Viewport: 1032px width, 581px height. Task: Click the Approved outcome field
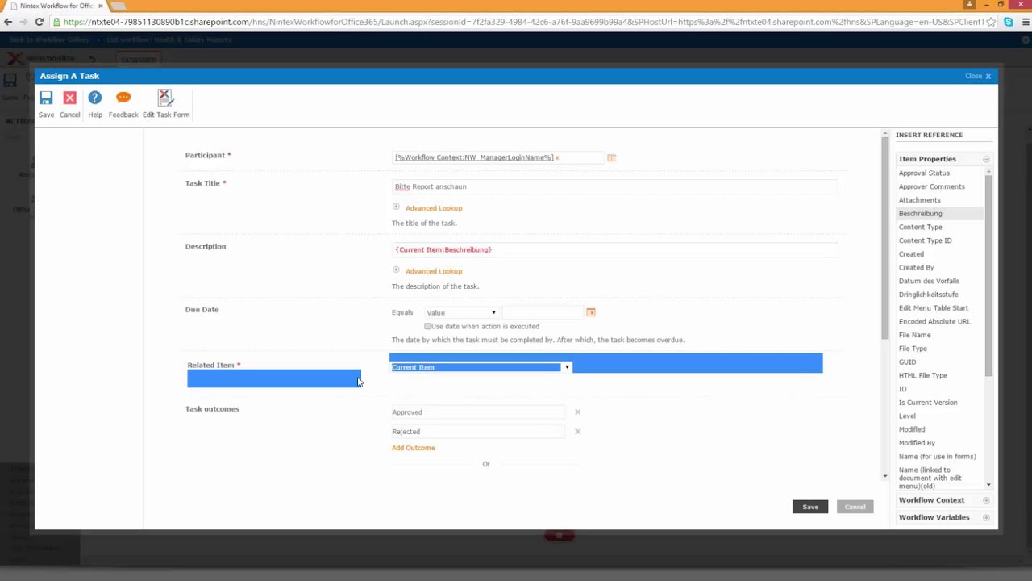tap(479, 412)
